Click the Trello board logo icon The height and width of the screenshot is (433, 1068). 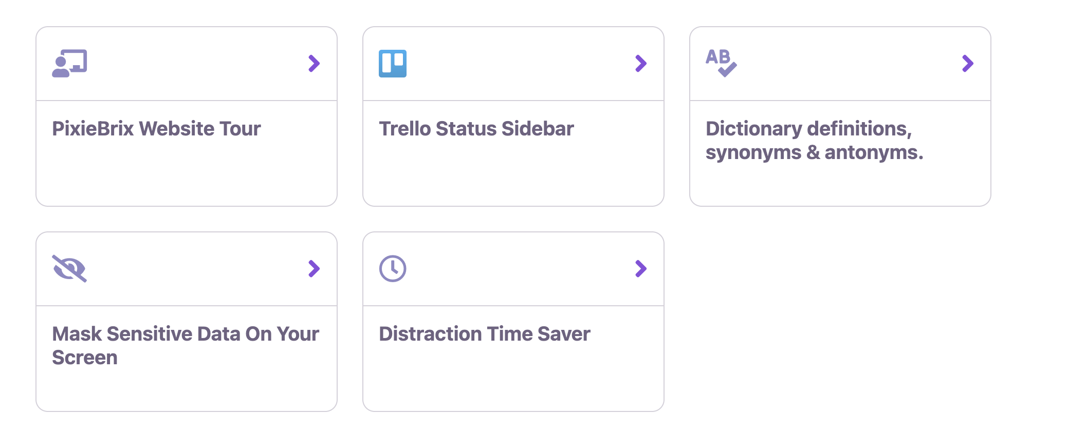pyautogui.click(x=393, y=64)
